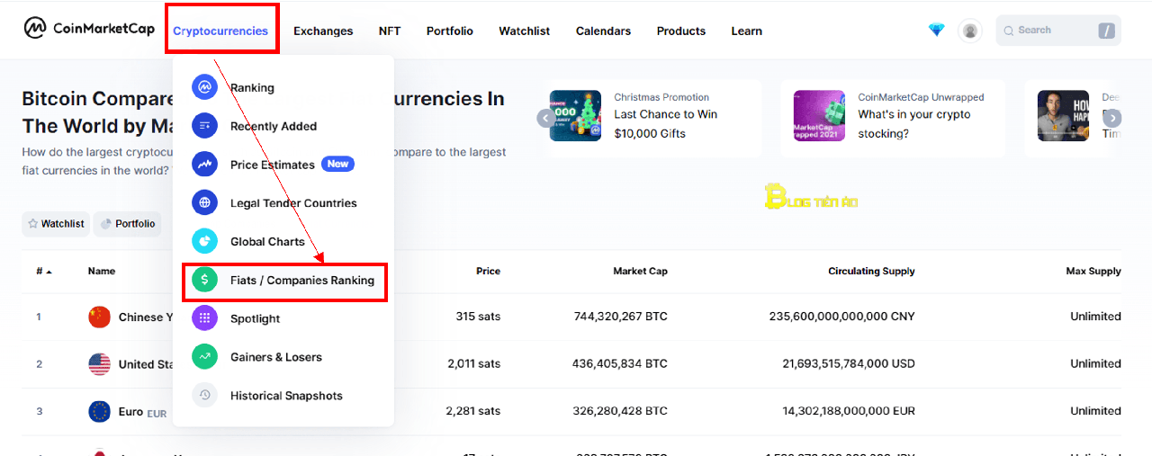Image resolution: width=1152 pixels, height=456 pixels.
Task: Click the Search input field
Action: (1058, 31)
